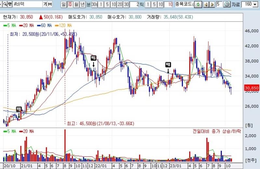Image resolution: width=260 pixels, height=169 pixels.
Task: Click the 종목코드 stock code field
Action: 184,4
